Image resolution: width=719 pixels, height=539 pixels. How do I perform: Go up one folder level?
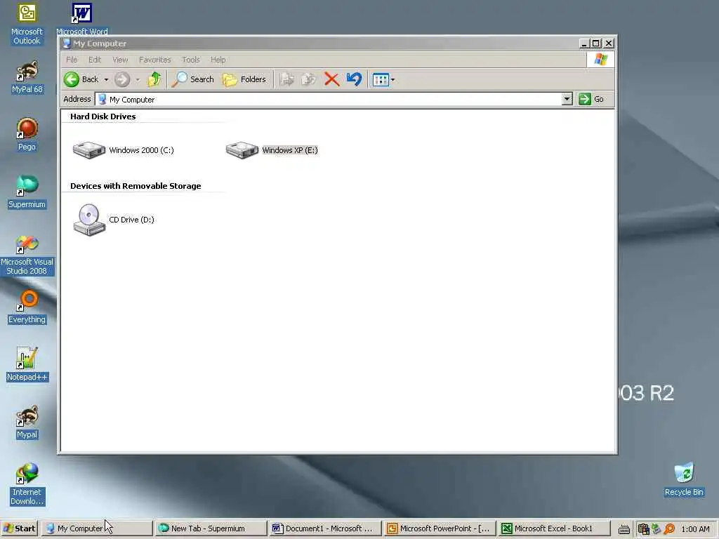point(154,79)
